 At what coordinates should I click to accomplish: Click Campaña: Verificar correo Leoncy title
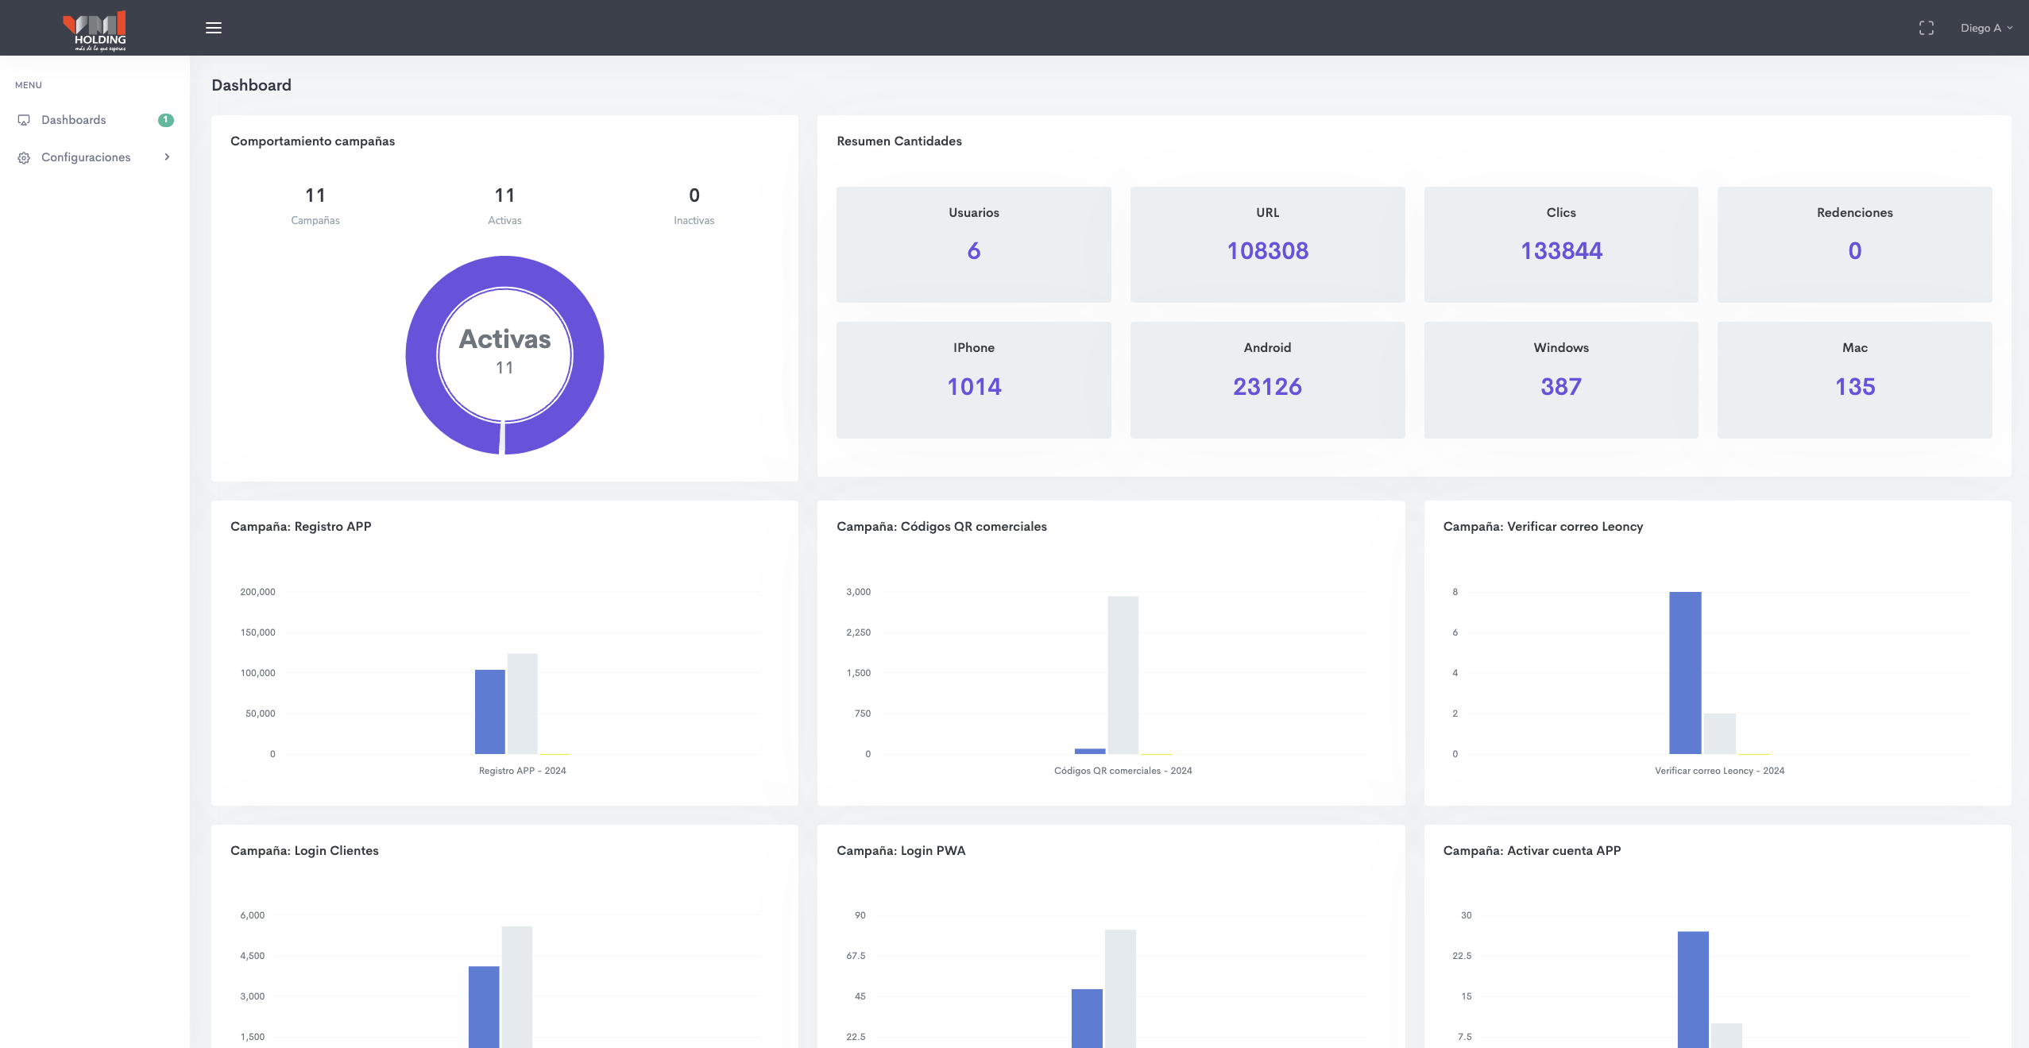[x=1543, y=526]
